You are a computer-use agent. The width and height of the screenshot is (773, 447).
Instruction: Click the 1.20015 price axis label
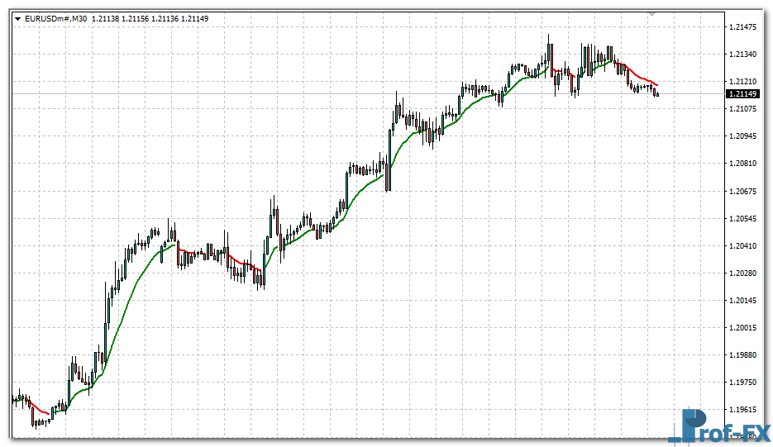click(x=743, y=328)
